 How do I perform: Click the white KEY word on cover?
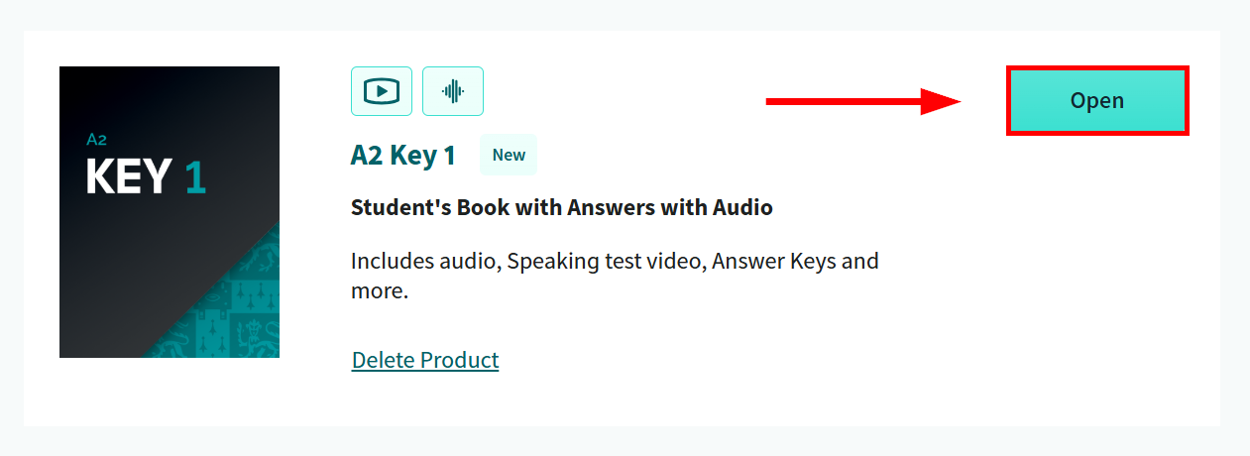pos(130,177)
